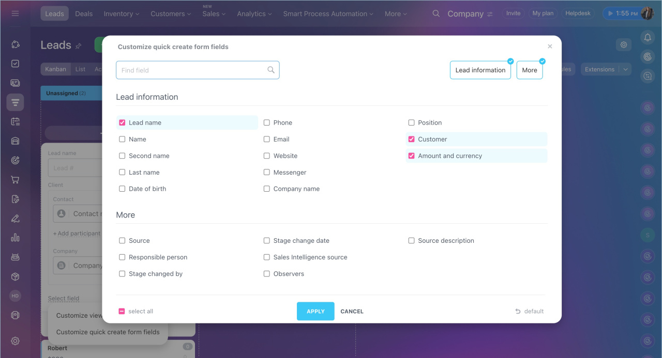
Task: Expand the Inventory dropdown menu
Action: [x=122, y=14]
